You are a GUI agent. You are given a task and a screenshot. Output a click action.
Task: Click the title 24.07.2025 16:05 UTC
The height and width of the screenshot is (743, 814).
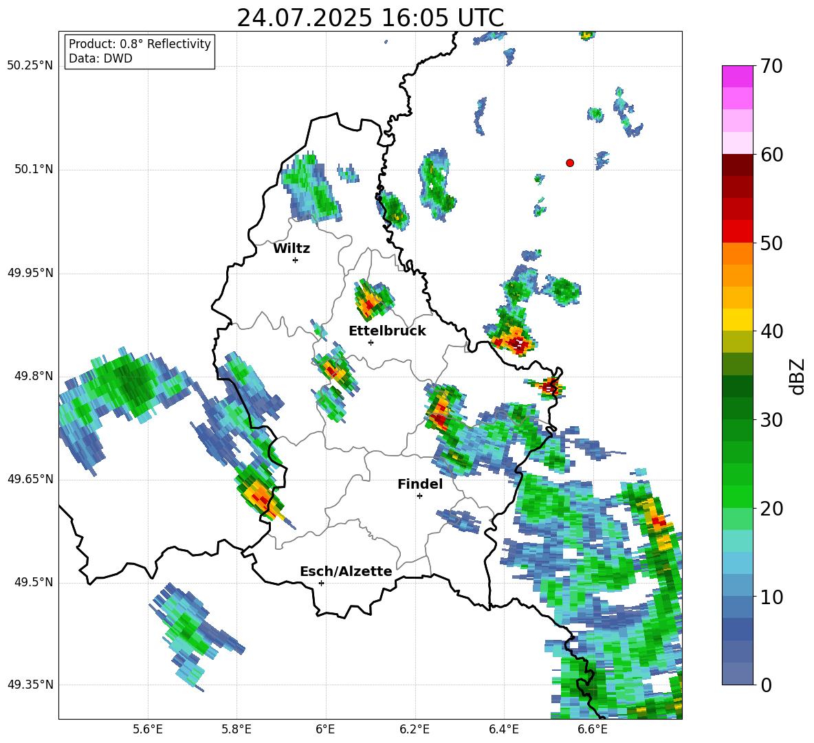pos(370,18)
